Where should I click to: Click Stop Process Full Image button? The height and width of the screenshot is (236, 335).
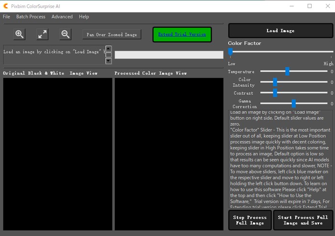pyautogui.click(x=250, y=220)
